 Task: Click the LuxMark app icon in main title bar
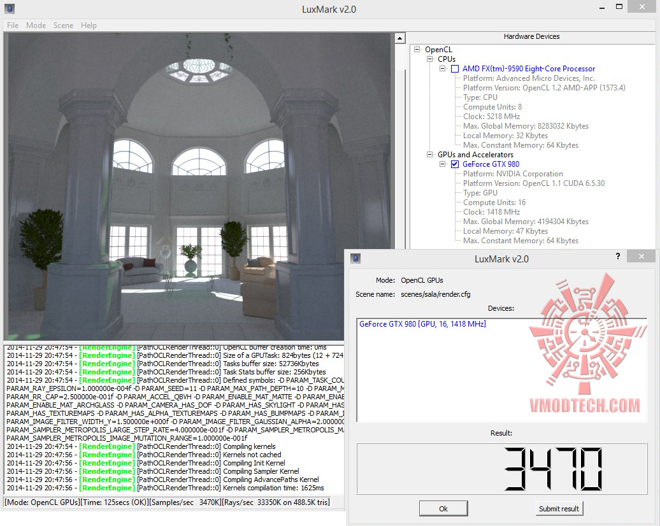[x=10, y=8]
